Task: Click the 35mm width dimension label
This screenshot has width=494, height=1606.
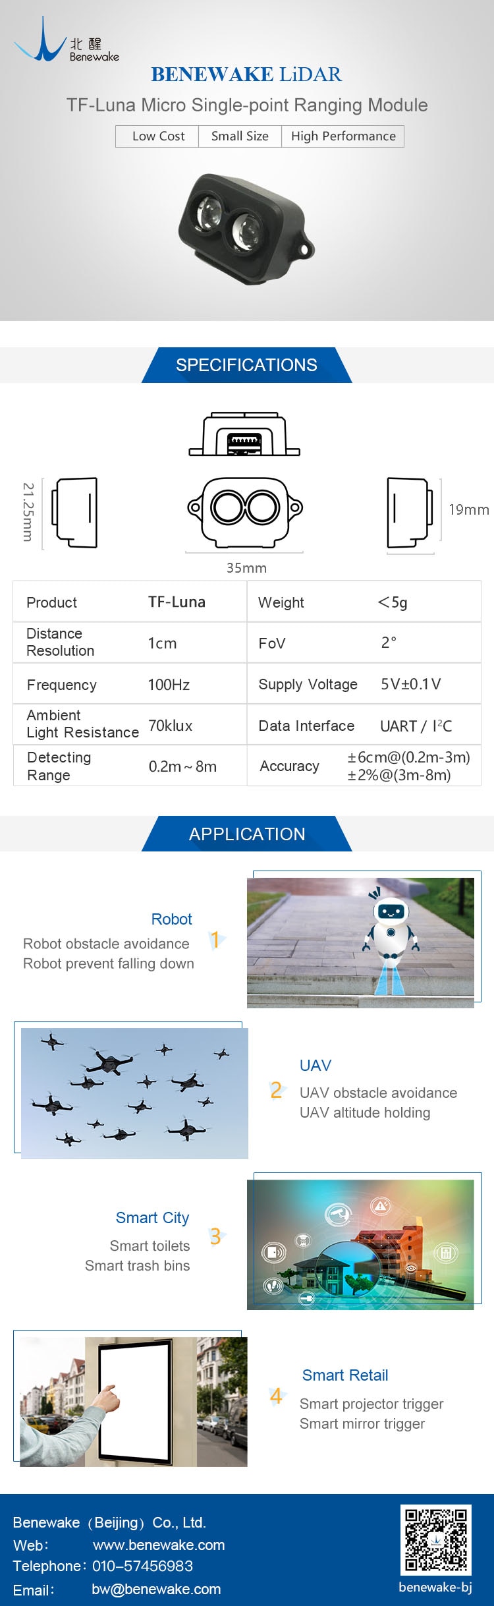Action: tap(246, 568)
